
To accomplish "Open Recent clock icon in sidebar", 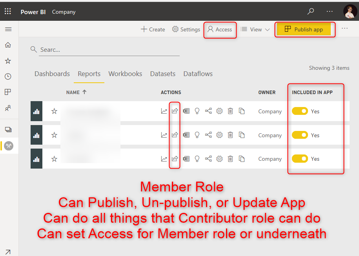I will tap(8, 76).
